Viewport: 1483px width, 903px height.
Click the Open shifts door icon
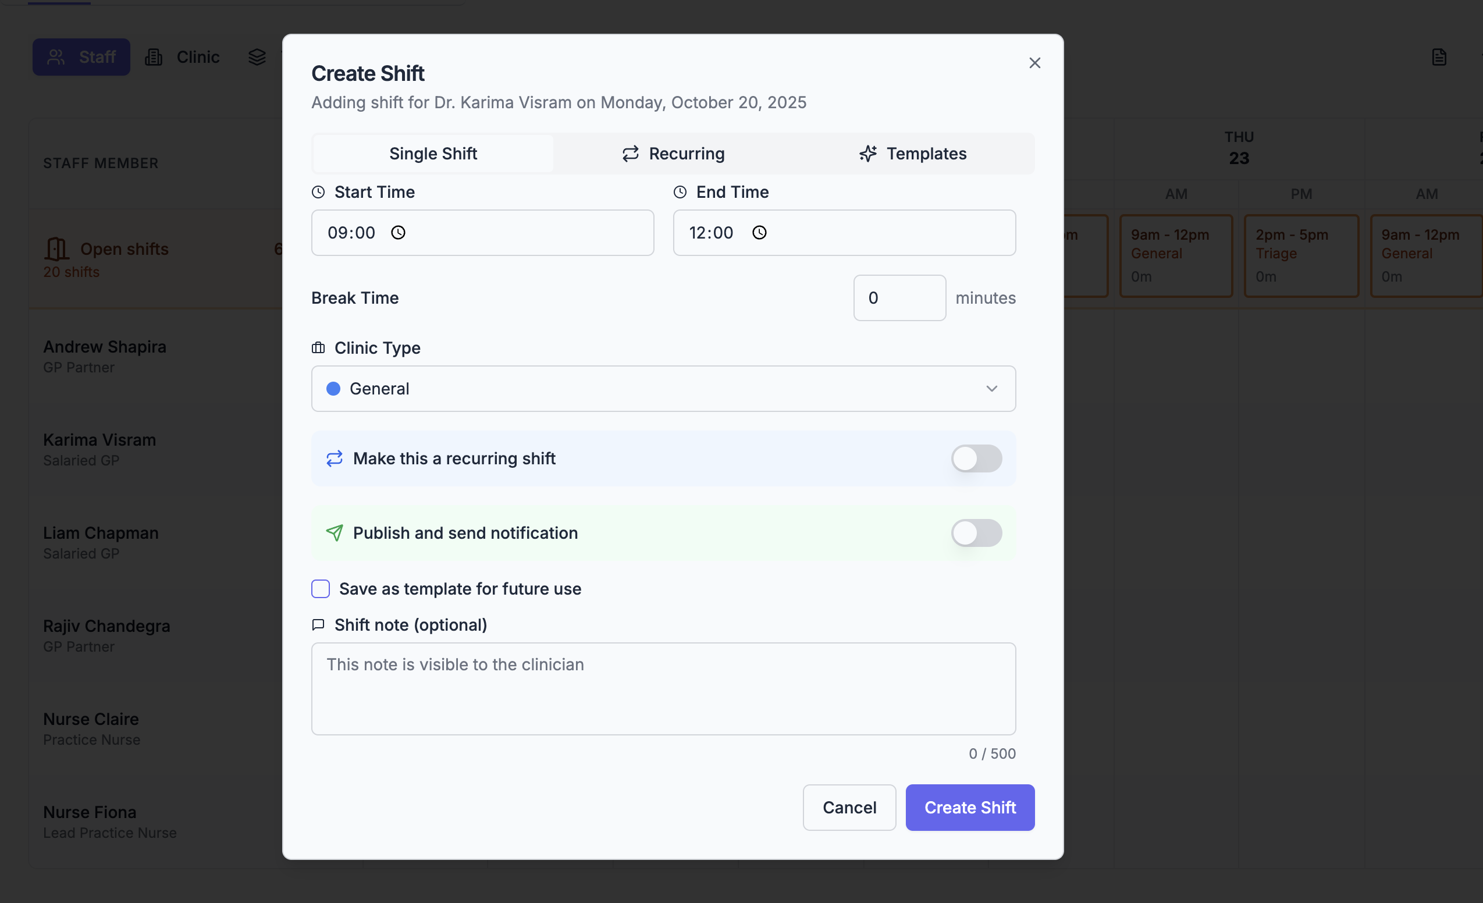point(56,248)
